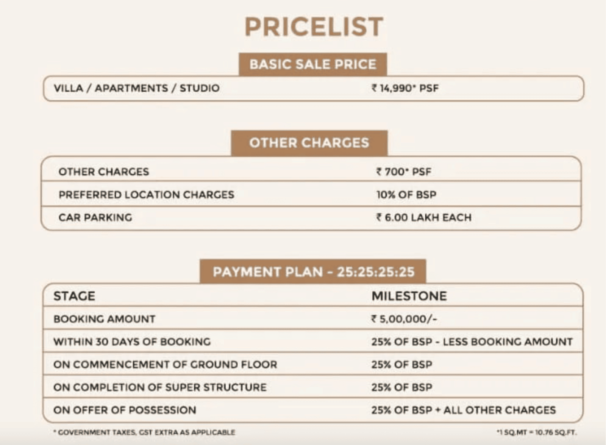Click the ₹ 5,00,000/- booking value

click(x=404, y=319)
